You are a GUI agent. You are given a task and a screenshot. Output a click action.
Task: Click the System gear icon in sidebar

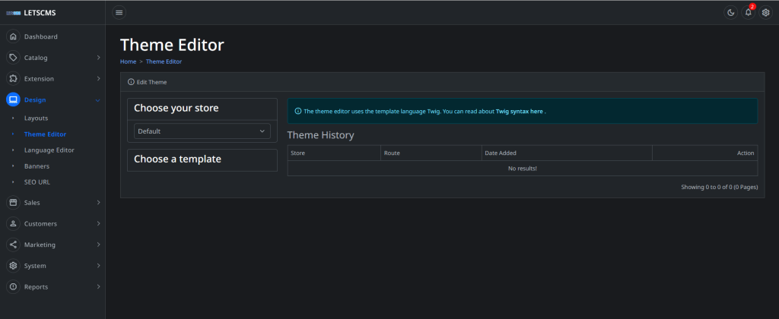pos(14,266)
